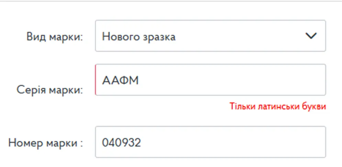Click the ААФМ text in series field

(x=120, y=80)
